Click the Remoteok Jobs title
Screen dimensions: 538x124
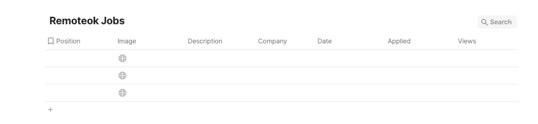coord(87,21)
